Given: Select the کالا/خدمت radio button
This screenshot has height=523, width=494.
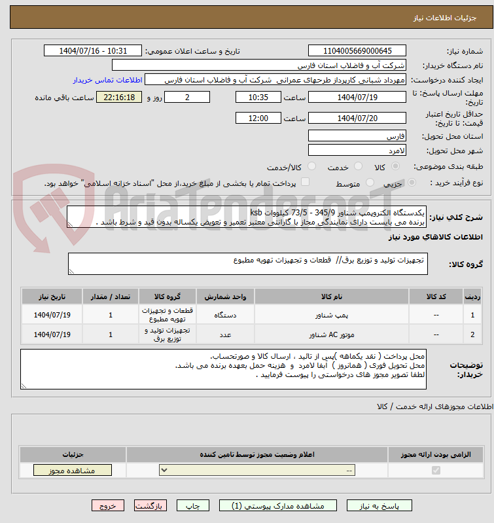Looking at the screenshot, I should [311, 166].
